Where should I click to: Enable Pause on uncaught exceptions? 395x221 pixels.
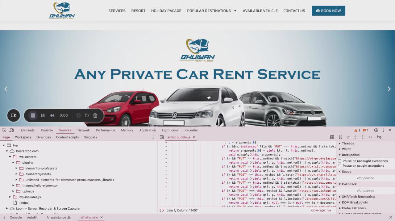(340, 161)
